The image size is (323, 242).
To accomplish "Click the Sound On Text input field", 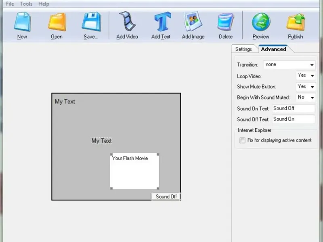I will pyautogui.click(x=294, y=108).
